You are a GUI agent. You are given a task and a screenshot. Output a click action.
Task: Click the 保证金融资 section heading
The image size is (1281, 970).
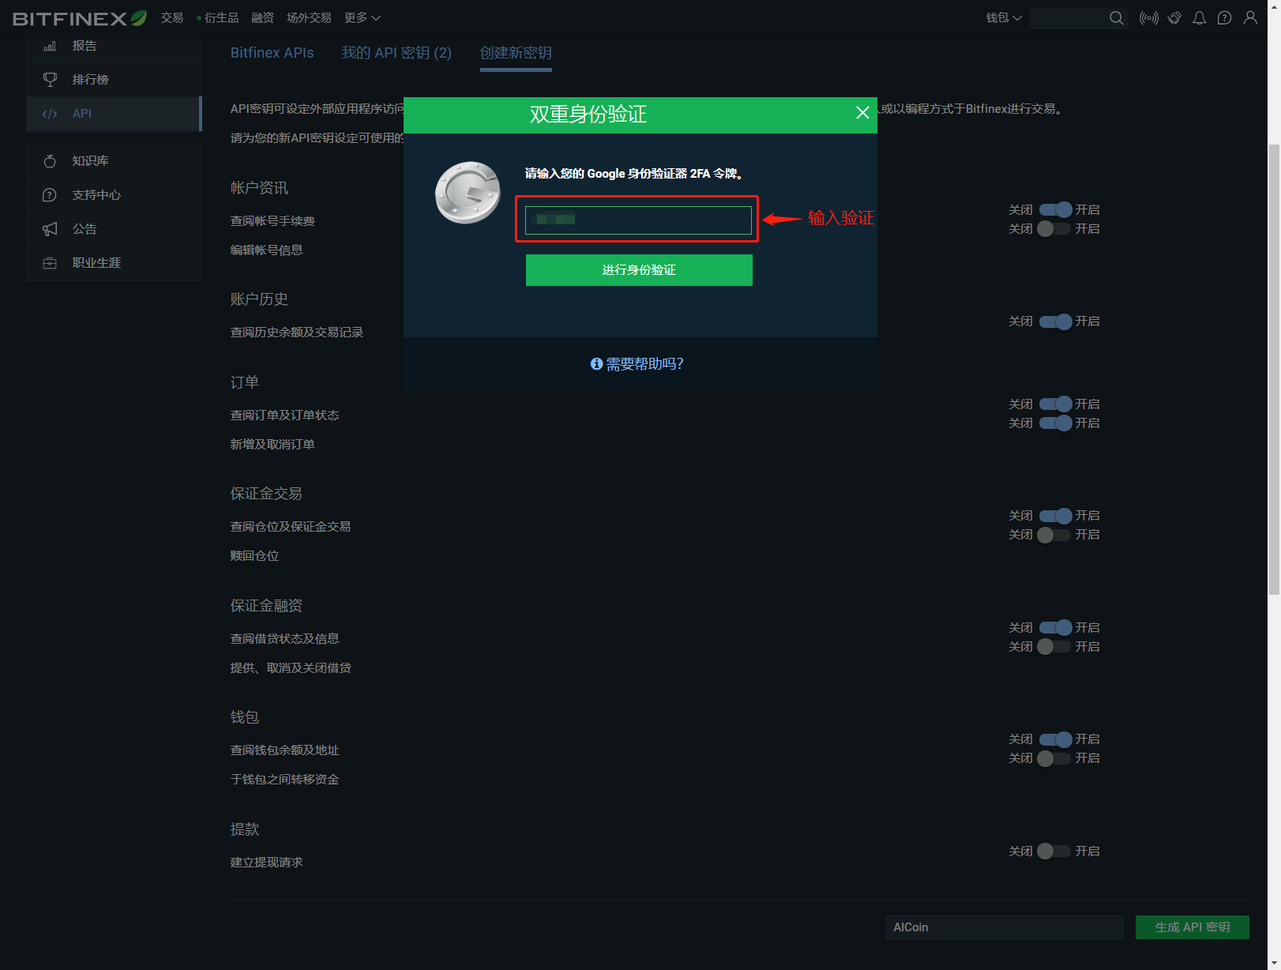[266, 606]
